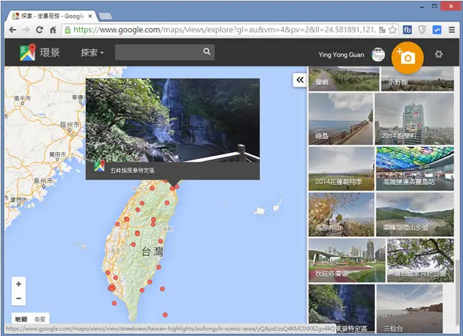
Task: Select the 地圖 map view toggle
Action: pos(21,319)
